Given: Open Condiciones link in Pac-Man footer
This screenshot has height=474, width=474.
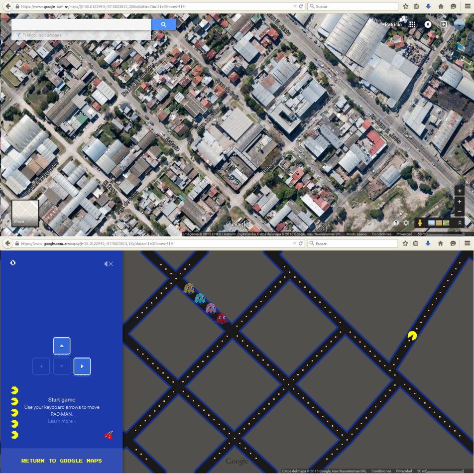Looking at the screenshot, I should coord(381,471).
